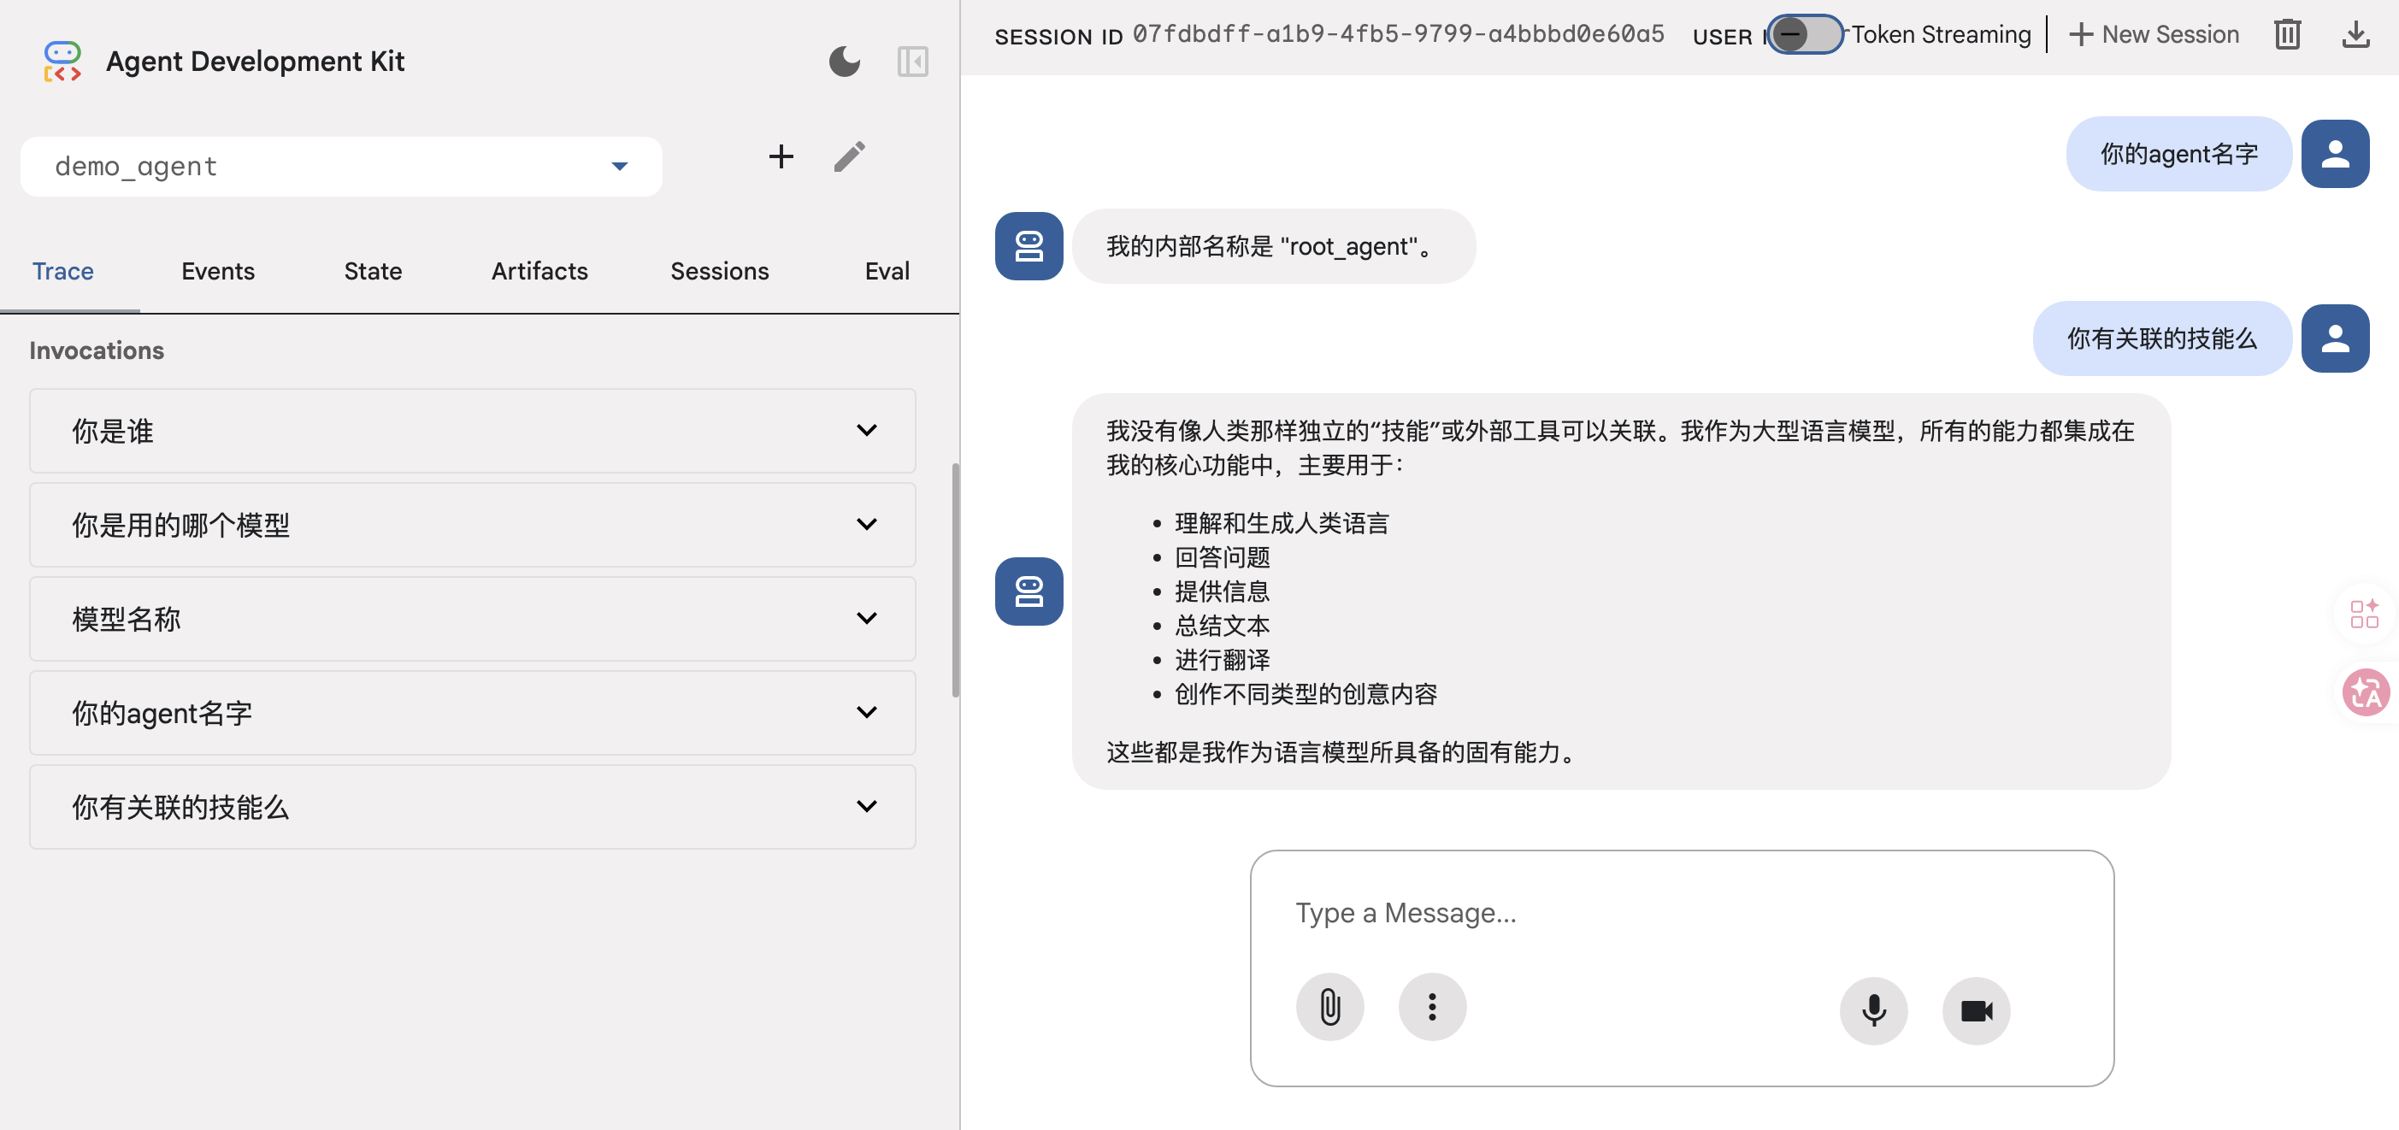Click the 进行翻译 bullet
The width and height of the screenshot is (2399, 1130).
1222,661
